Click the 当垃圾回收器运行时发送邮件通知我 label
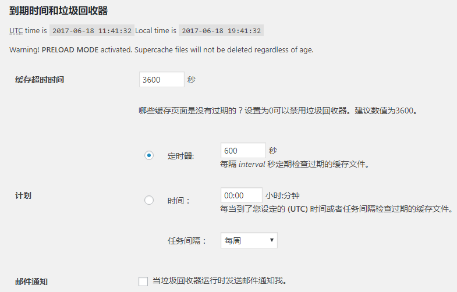 [x=219, y=281]
